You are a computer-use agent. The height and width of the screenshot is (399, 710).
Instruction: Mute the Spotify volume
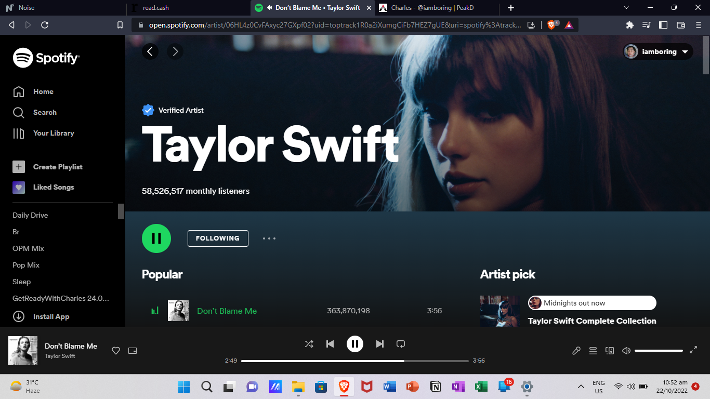pyautogui.click(x=626, y=351)
